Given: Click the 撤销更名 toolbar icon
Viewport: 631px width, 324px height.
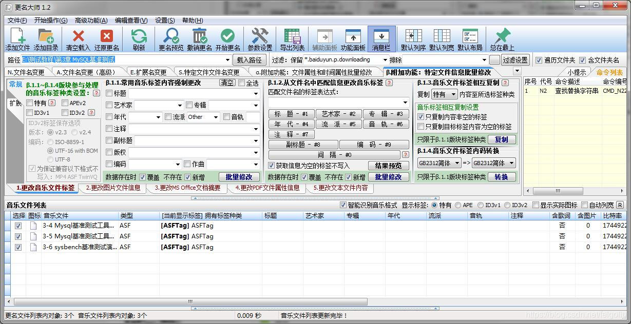Looking at the screenshot, I should point(199,39).
